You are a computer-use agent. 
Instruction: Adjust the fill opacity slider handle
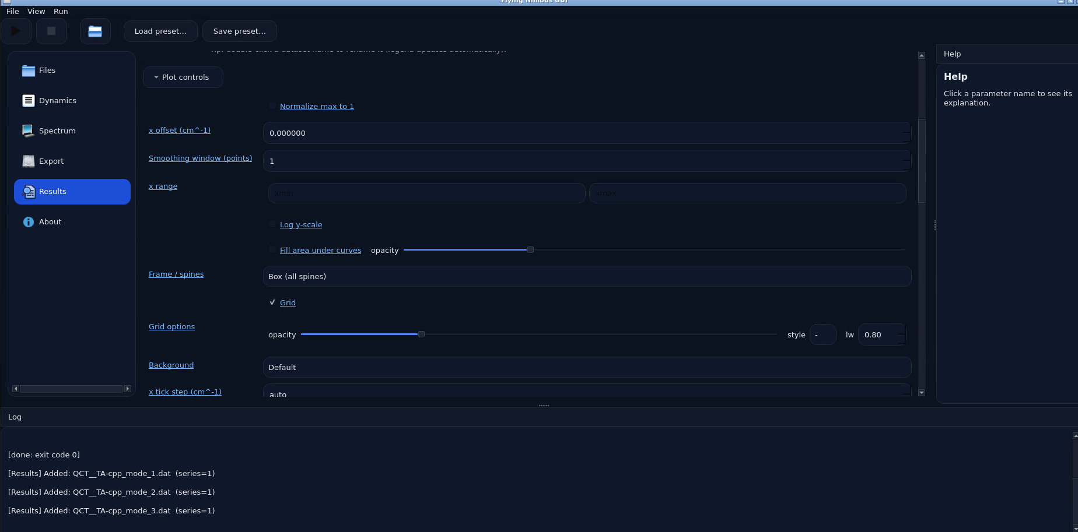pos(530,249)
